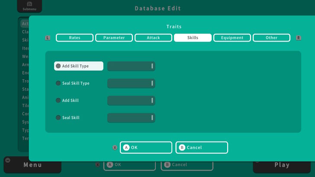Switch to the Rates tab
Screen dimensions: 315x177
coord(74,38)
